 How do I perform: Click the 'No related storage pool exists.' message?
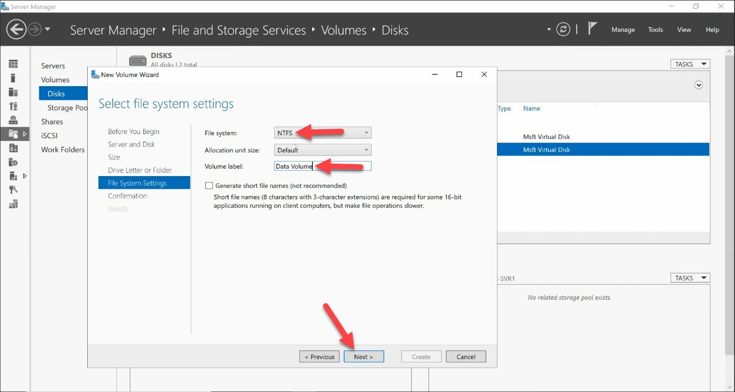pyautogui.click(x=569, y=297)
